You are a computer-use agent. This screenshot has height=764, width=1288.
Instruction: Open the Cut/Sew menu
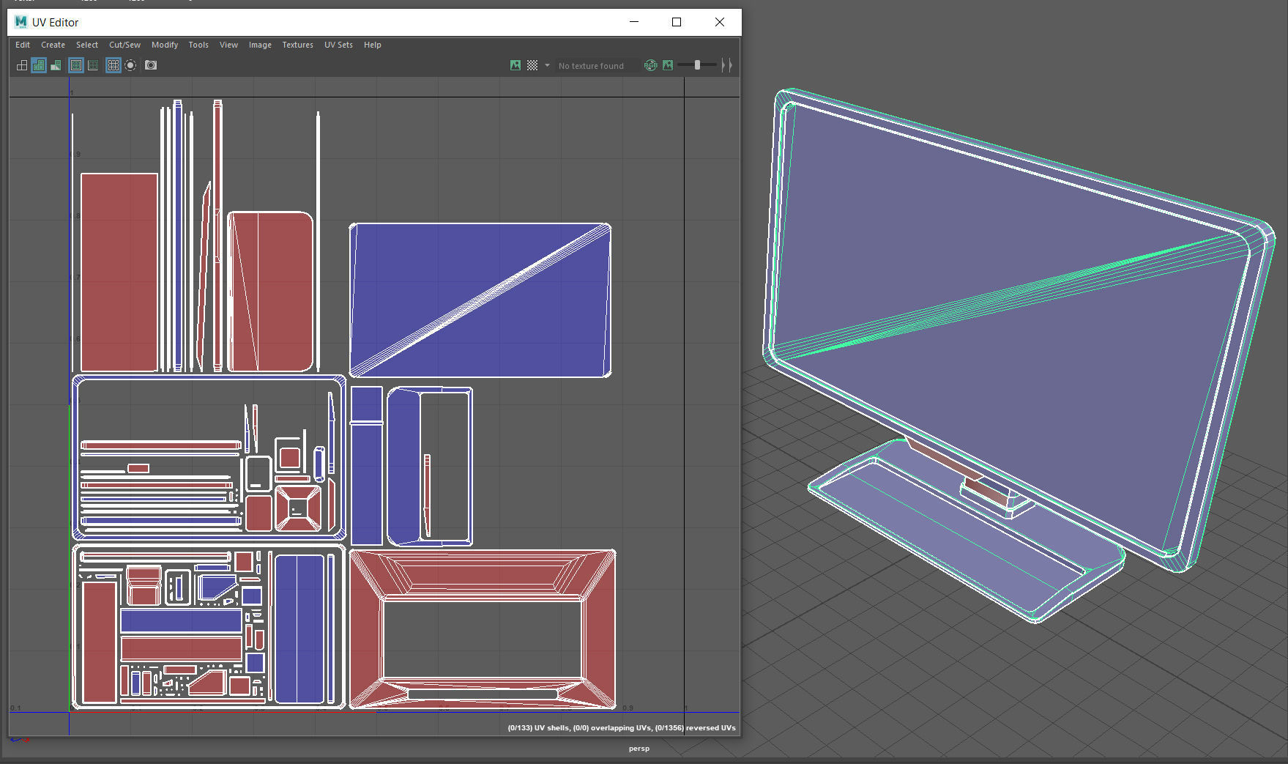click(124, 45)
